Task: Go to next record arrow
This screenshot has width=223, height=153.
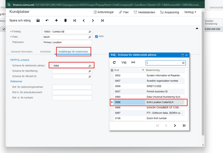Action: pyautogui.click(x=93, y=21)
